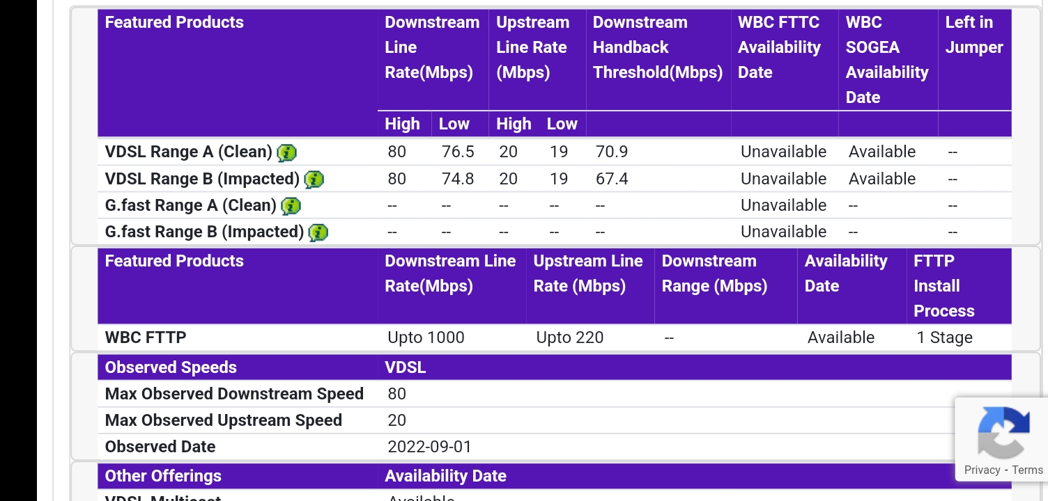Viewport: 1048px width, 501px height.
Task: Click the Unavailable status under WBC FTTC for Range B
Action: pos(783,178)
